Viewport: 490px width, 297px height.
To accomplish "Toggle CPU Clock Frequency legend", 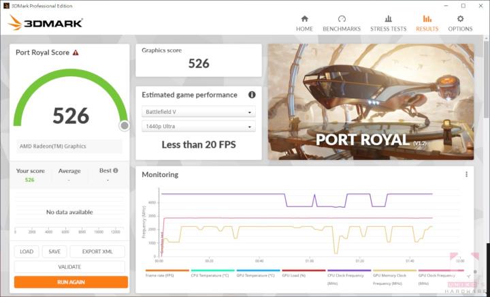I will pyautogui.click(x=349, y=277).
